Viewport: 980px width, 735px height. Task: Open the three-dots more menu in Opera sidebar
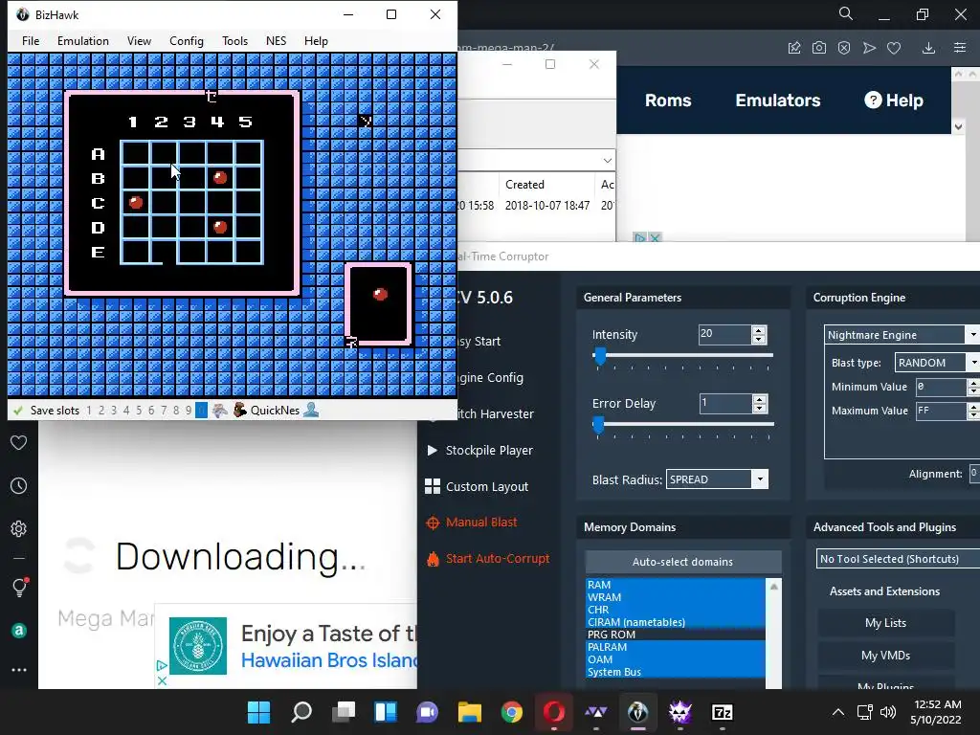point(19,670)
